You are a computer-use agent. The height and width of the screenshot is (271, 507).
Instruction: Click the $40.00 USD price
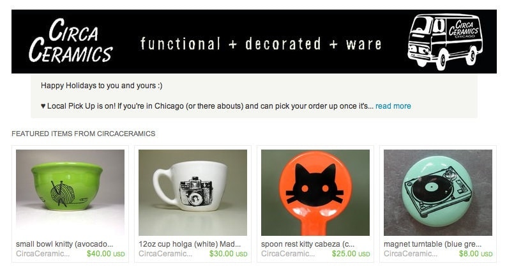pyautogui.click(x=106, y=254)
